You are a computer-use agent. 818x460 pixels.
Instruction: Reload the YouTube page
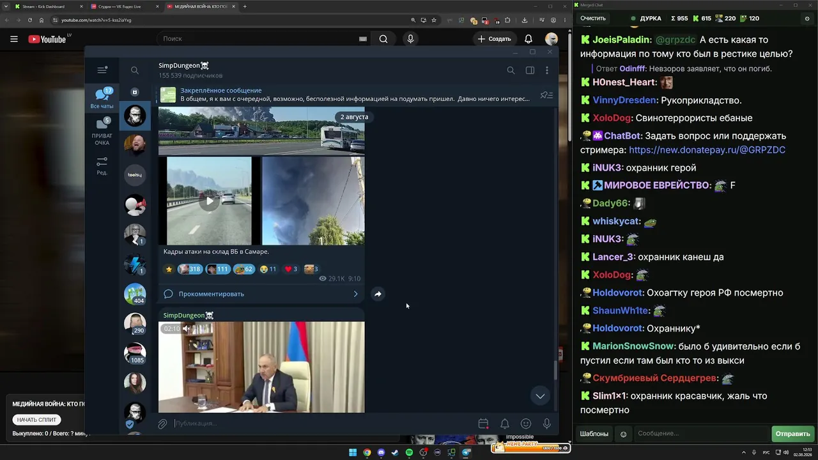[x=30, y=20]
